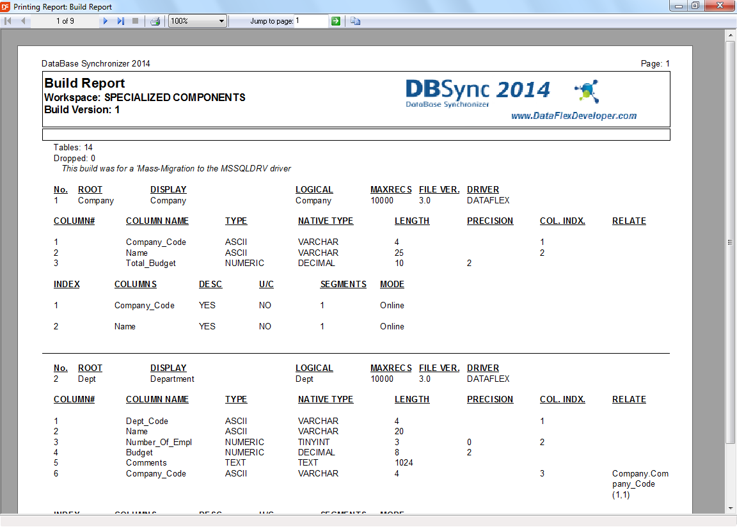Jump to the last page of the report
Image resolution: width=737 pixels, height=527 pixels.
(121, 21)
